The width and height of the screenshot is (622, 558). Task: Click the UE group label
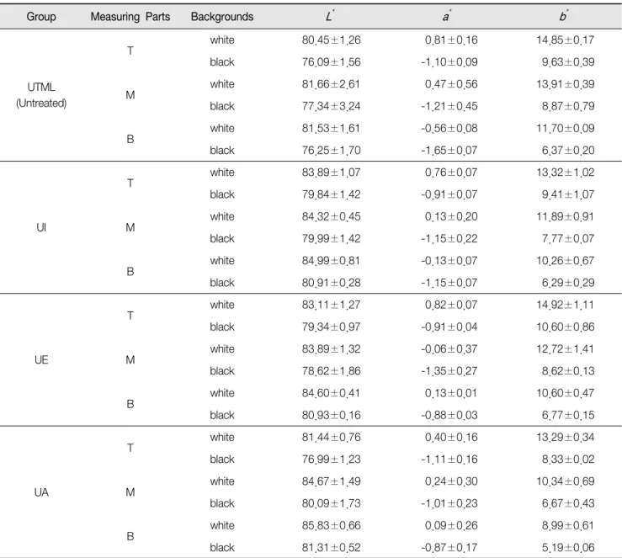coord(41,360)
